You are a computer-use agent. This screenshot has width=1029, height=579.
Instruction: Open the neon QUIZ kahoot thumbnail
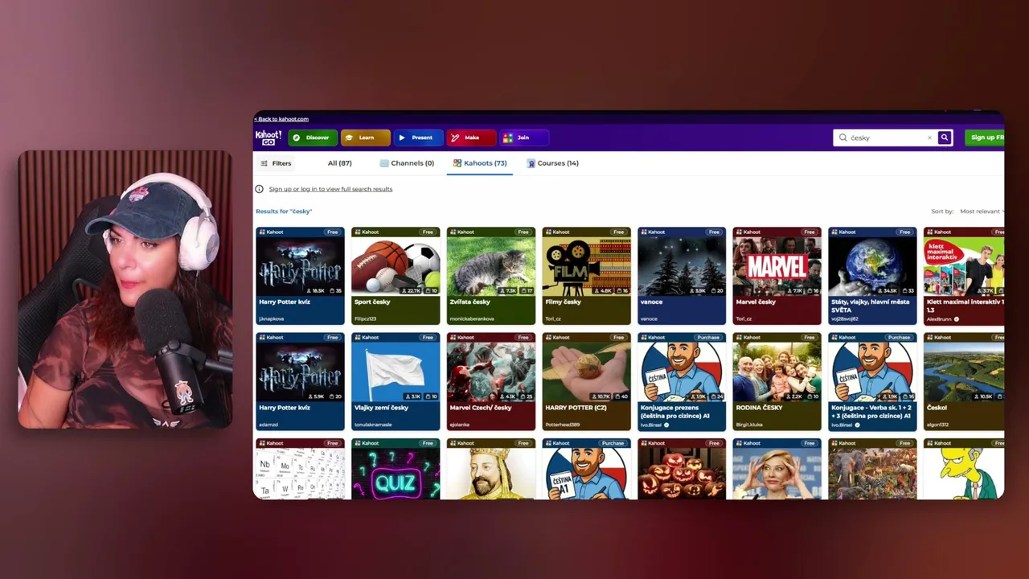396,474
